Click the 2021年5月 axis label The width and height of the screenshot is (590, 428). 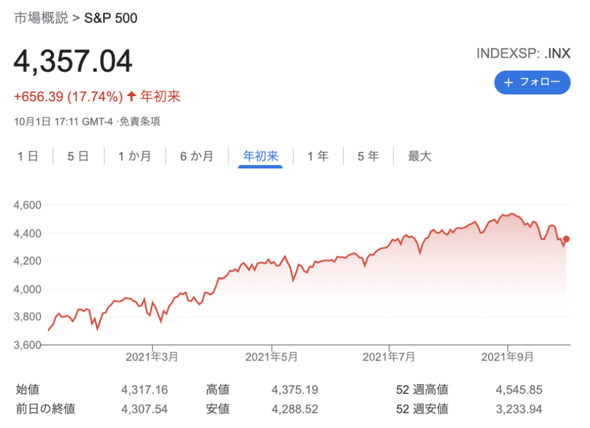272,357
